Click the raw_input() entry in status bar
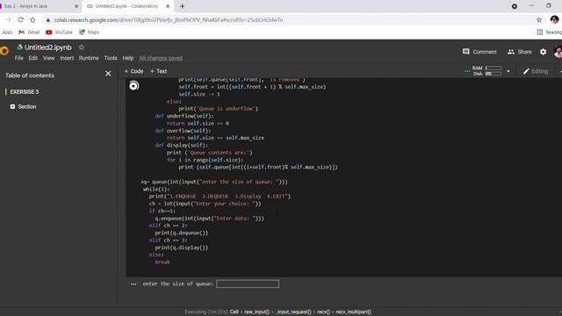Image resolution: width=562 pixels, height=316 pixels. point(256,312)
